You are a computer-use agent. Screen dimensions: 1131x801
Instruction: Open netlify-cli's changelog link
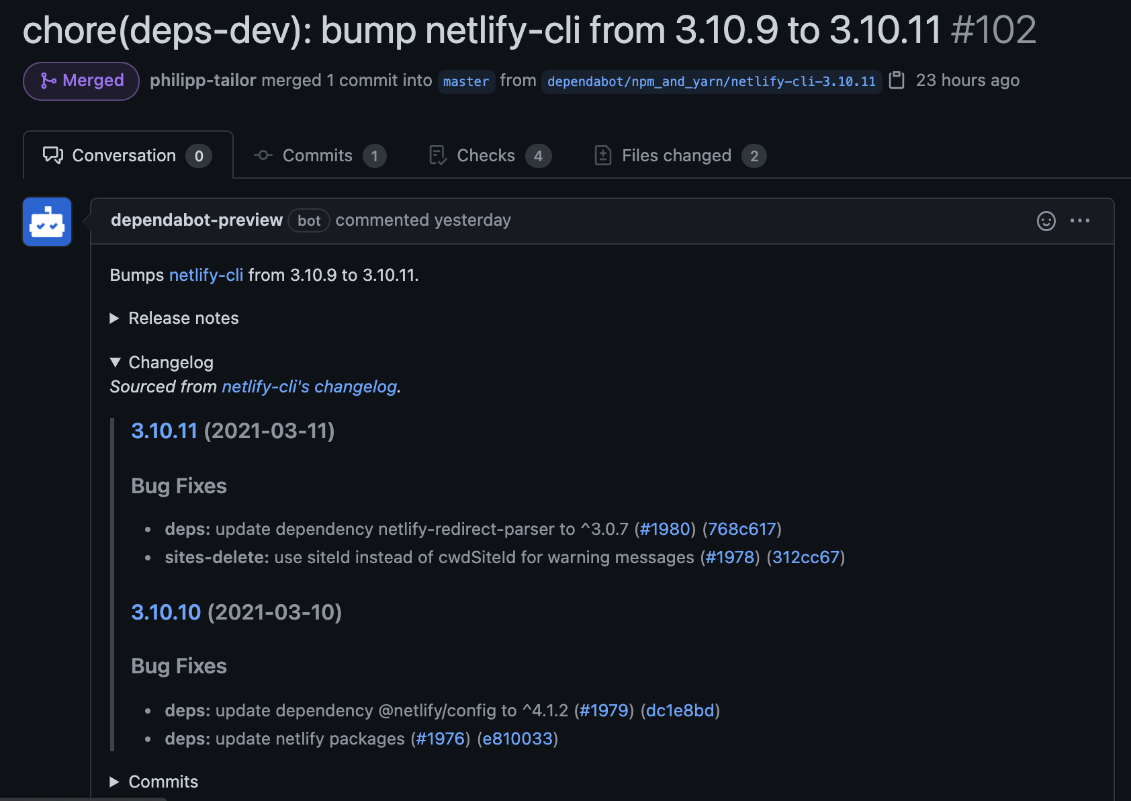click(x=309, y=386)
